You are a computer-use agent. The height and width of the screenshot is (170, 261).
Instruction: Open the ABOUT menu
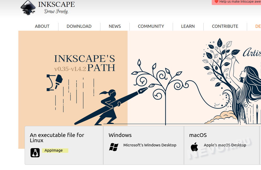click(42, 26)
